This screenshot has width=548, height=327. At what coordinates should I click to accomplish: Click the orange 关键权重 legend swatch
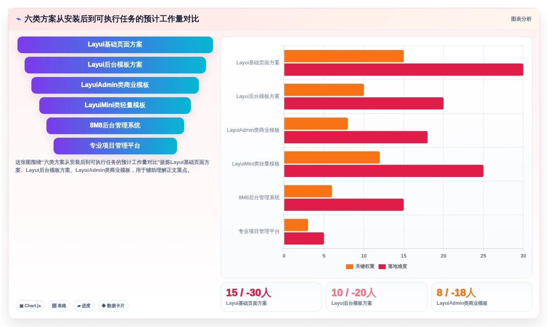[350, 267]
